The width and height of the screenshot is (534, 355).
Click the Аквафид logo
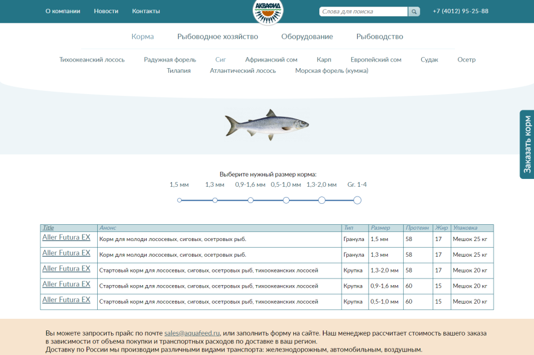268,12
